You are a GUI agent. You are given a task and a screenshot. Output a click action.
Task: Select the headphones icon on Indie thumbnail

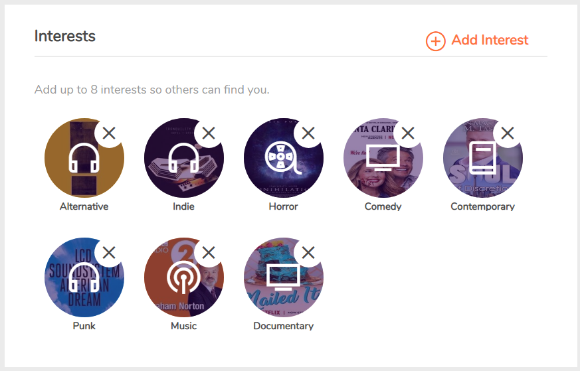pos(184,157)
